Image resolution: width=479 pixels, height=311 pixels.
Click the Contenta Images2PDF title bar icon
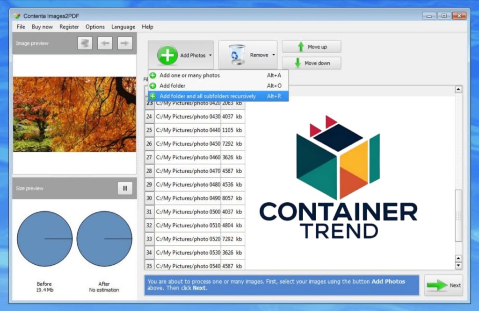coord(17,16)
